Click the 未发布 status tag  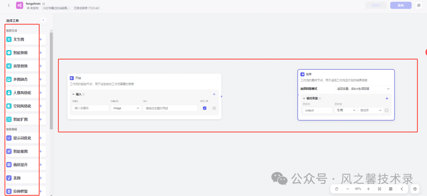click(33, 8)
